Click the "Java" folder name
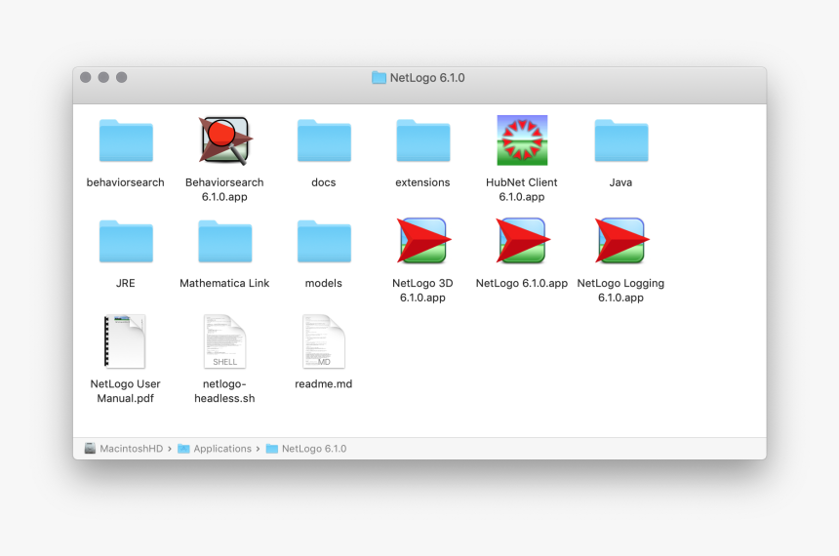 620,182
